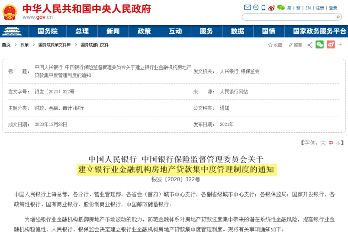Set font size to 中
This screenshot has height=234, width=348.
coord(331,143)
